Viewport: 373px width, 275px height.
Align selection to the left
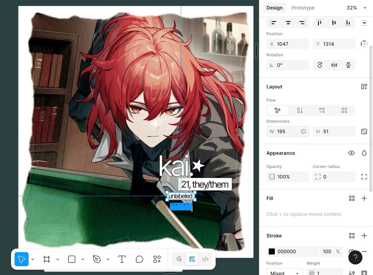click(274, 23)
